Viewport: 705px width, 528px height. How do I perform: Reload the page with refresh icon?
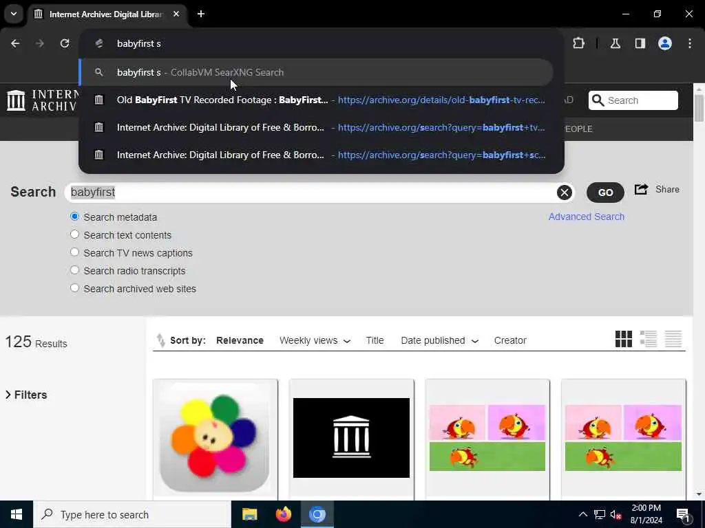(x=65, y=43)
